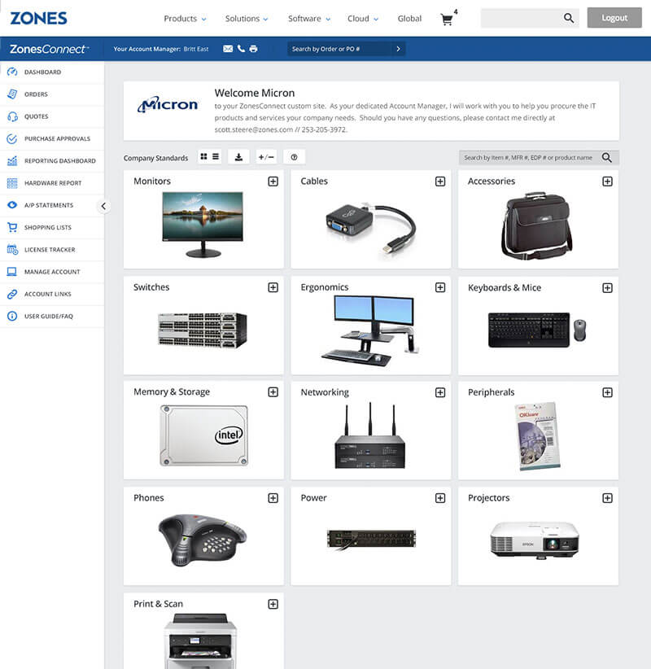The image size is (651, 669).
Task: Click the License Tracker calendar icon
Action: (12, 249)
